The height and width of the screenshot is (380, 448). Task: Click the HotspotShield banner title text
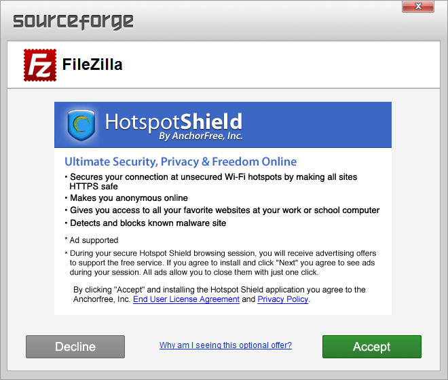pos(174,121)
